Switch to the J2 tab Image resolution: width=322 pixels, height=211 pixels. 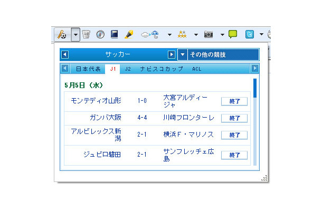click(x=128, y=69)
